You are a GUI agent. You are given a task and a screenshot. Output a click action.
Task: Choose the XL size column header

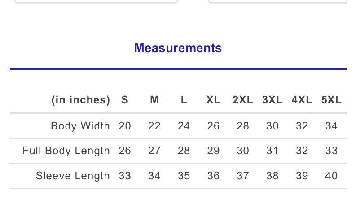[213, 100]
